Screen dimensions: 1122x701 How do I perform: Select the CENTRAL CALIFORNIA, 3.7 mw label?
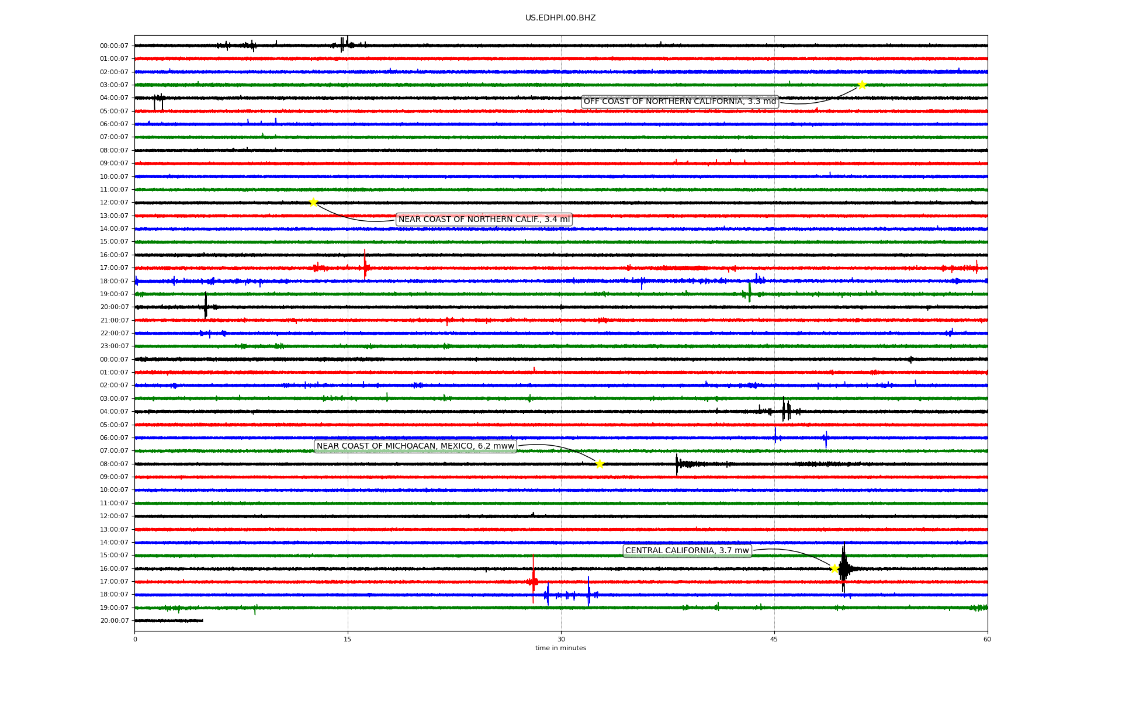coord(687,551)
